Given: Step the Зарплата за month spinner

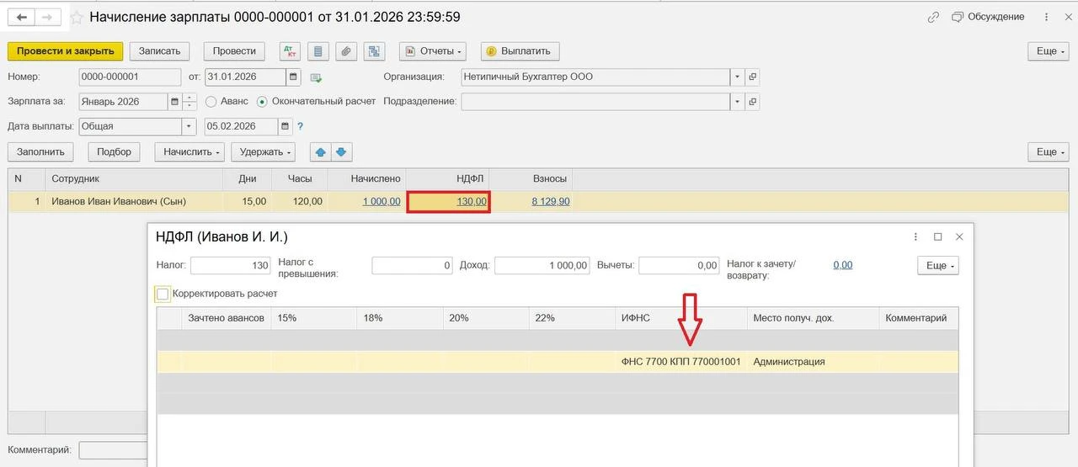Looking at the screenshot, I should [x=189, y=102].
